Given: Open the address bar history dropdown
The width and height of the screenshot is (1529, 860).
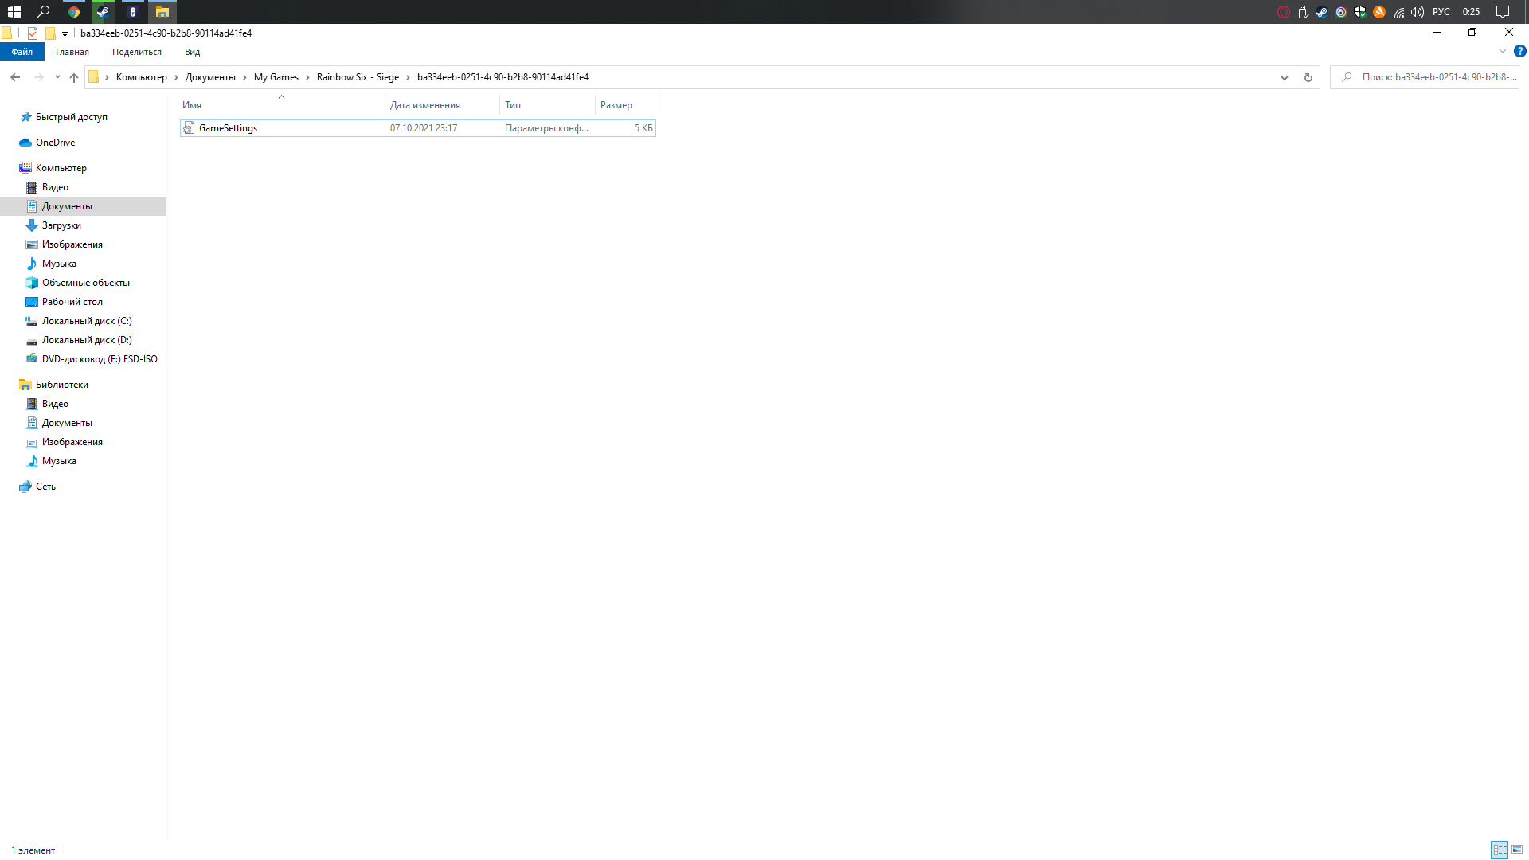Looking at the screenshot, I should [x=1284, y=77].
